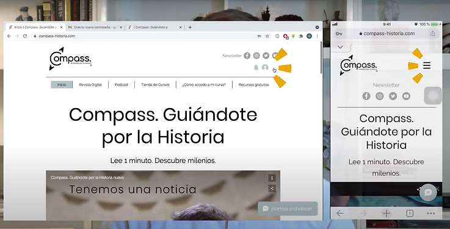Open a new tab with plus button
The height and width of the screenshot is (229, 450).
point(190,27)
